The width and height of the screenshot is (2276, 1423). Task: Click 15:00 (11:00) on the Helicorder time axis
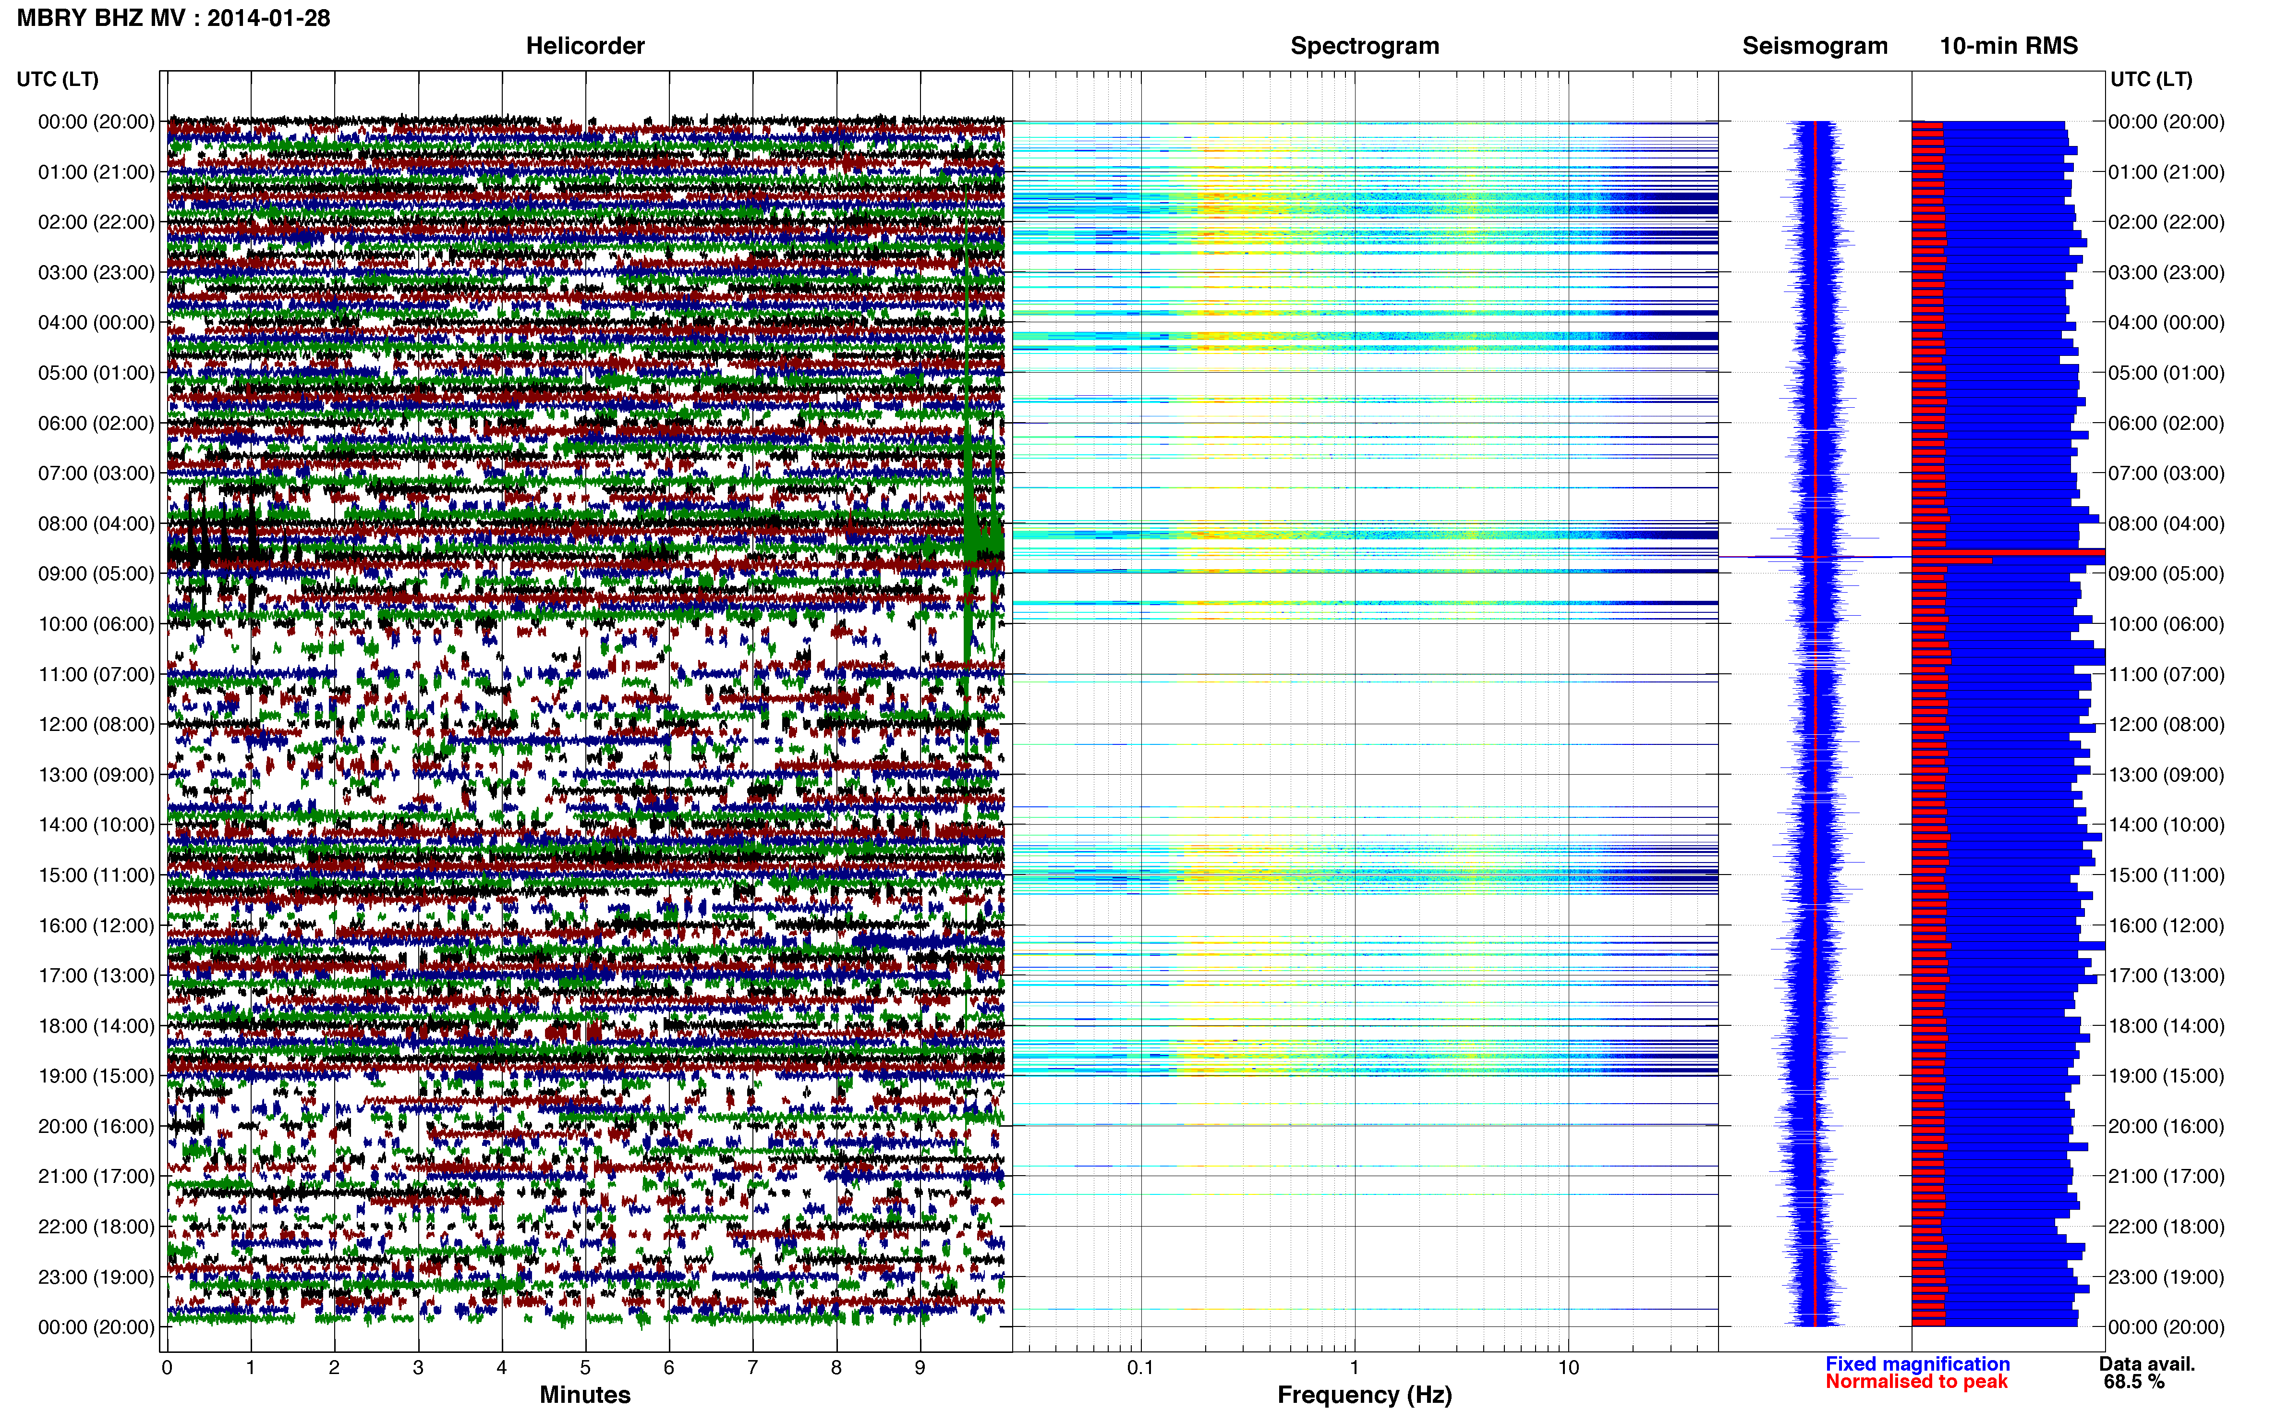coord(96,875)
